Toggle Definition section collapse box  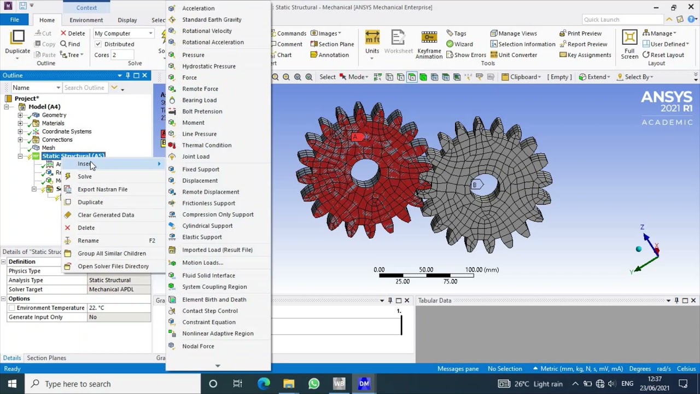[x=3, y=262]
